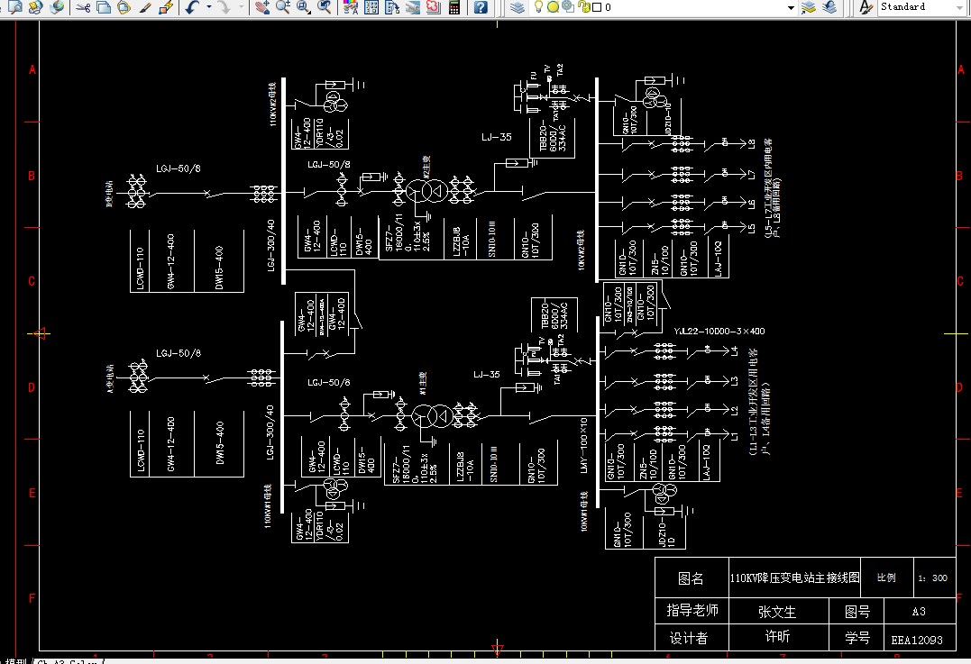The height and width of the screenshot is (664, 971).
Task: Select the drawing number A3 text
Action: point(919,612)
